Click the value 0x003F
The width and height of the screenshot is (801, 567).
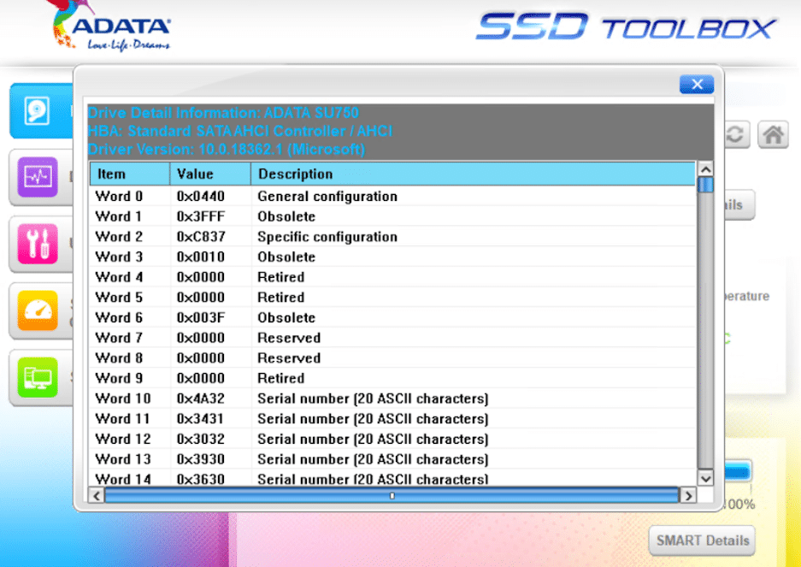pyautogui.click(x=201, y=318)
